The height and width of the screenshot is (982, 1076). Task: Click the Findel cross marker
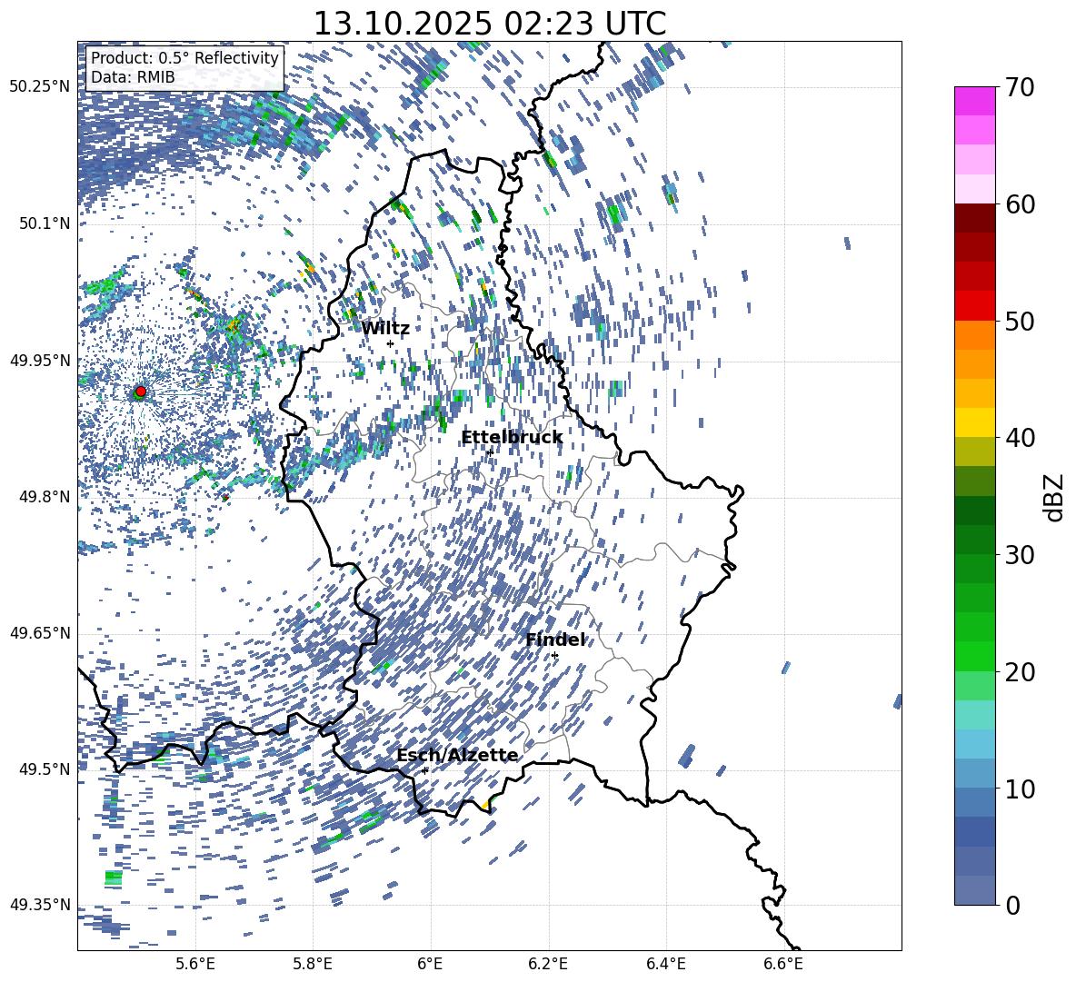(x=554, y=656)
